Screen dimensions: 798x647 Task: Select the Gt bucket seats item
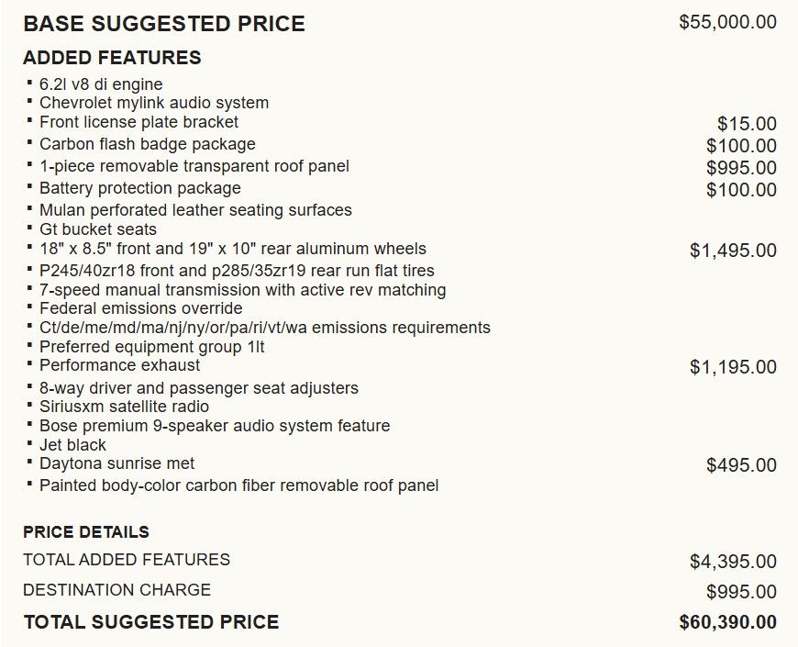(x=98, y=229)
